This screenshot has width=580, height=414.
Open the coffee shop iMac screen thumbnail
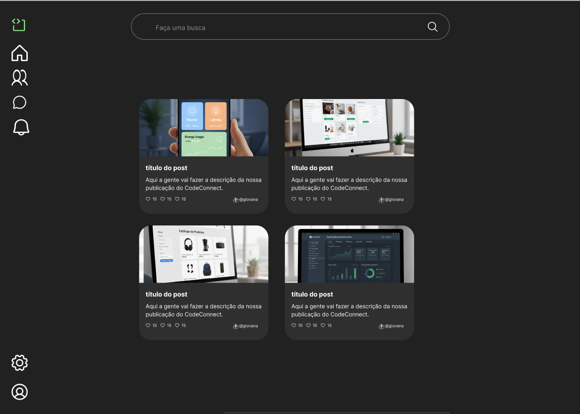point(350,128)
